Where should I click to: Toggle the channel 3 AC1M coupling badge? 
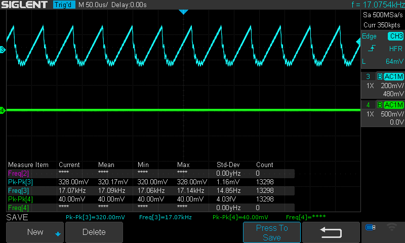coord(393,76)
